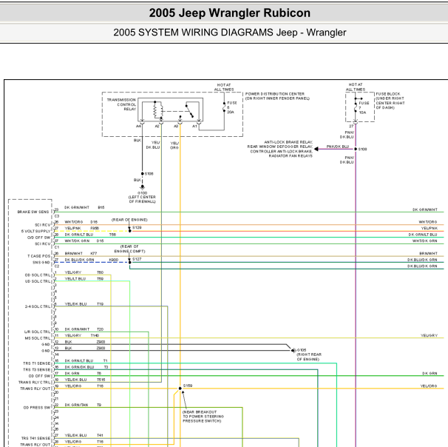Select the S159 splice label

(188, 386)
